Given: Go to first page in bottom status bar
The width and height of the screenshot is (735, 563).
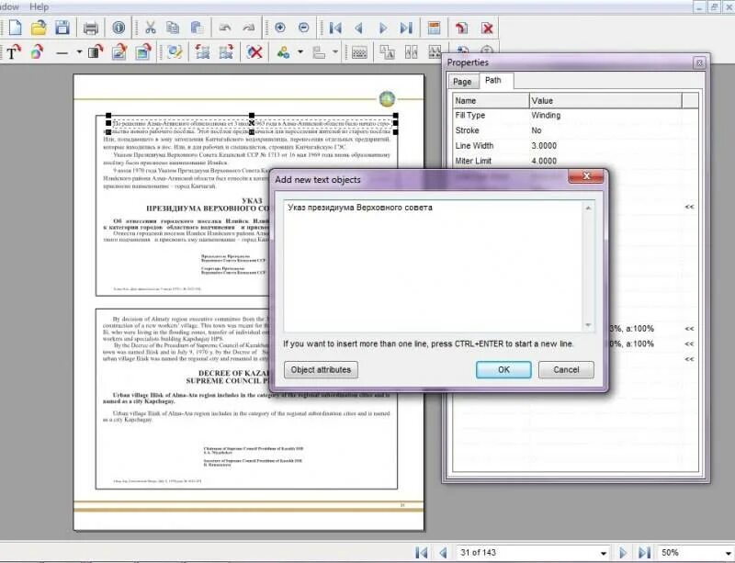Looking at the screenshot, I should point(422,553).
